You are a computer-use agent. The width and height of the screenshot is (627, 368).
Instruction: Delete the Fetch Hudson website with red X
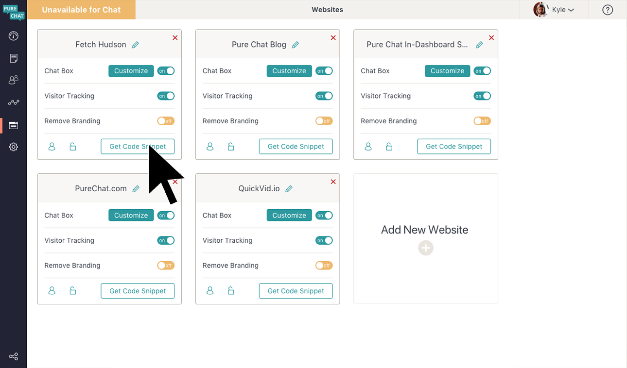175,37
